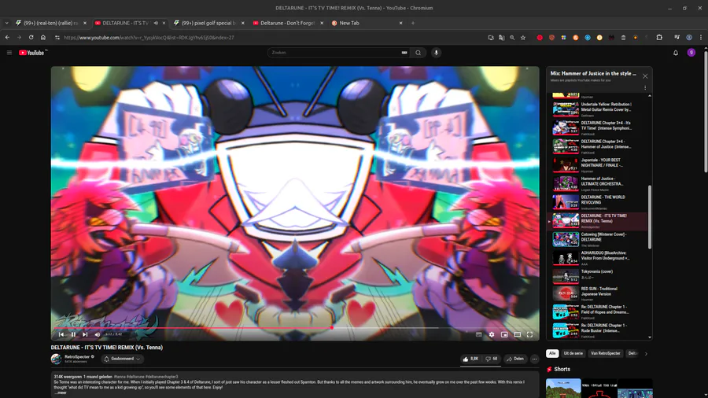Select the Van RetroSpecter filter chip
The image size is (708, 398).
(606, 353)
